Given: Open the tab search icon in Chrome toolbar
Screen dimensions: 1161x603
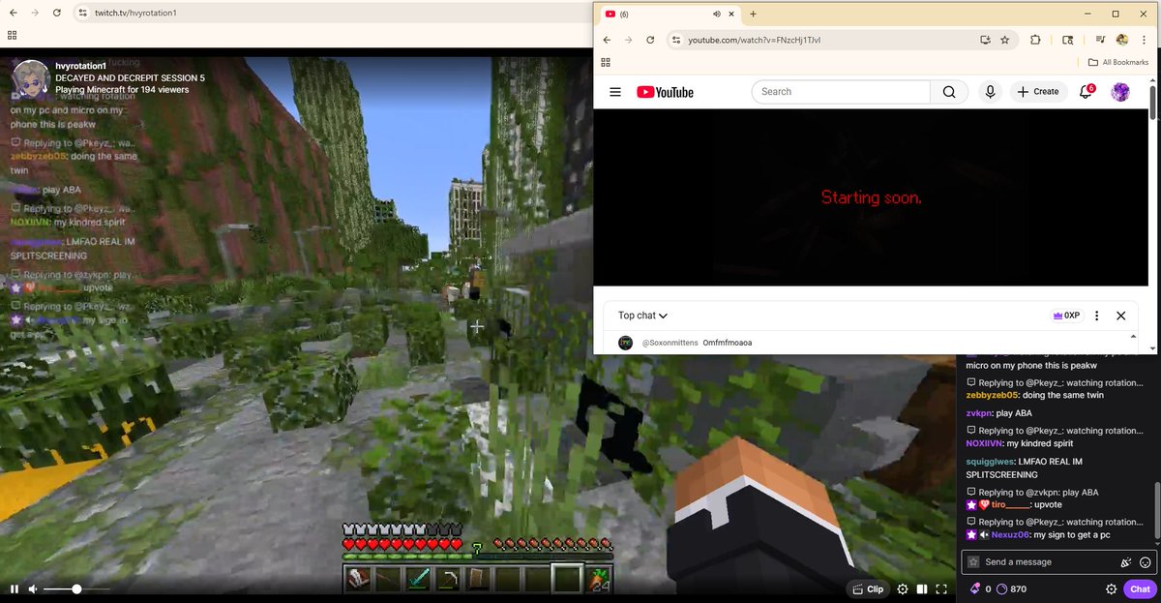Looking at the screenshot, I should point(1068,40).
